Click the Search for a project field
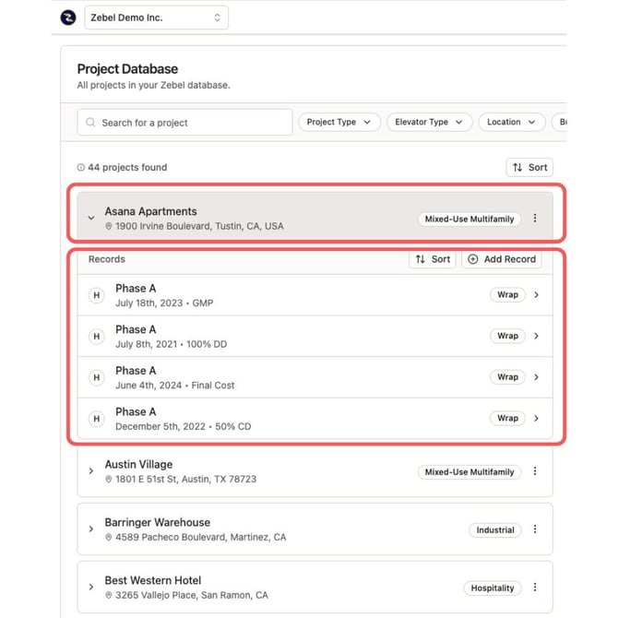The width and height of the screenshot is (618, 618). [184, 122]
